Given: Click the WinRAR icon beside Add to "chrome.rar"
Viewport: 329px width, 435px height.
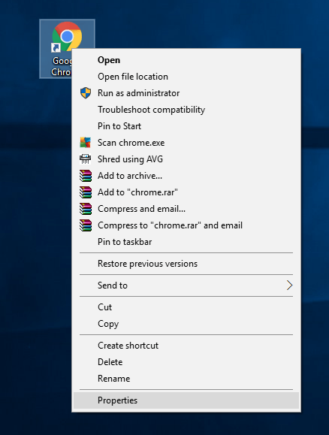Looking at the screenshot, I should click(x=86, y=192).
